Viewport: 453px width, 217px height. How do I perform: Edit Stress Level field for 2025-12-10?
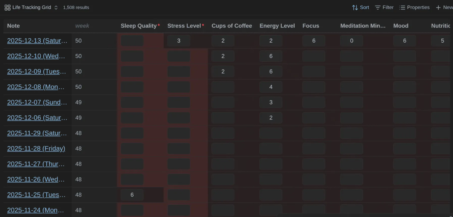click(x=179, y=56)
